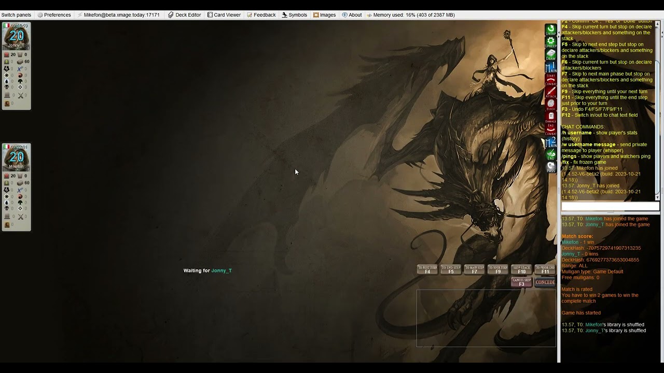Click the server connection Mikefon@beta.xmage.today button
This screenshot has height=373, width=664.
click(118, 15)
